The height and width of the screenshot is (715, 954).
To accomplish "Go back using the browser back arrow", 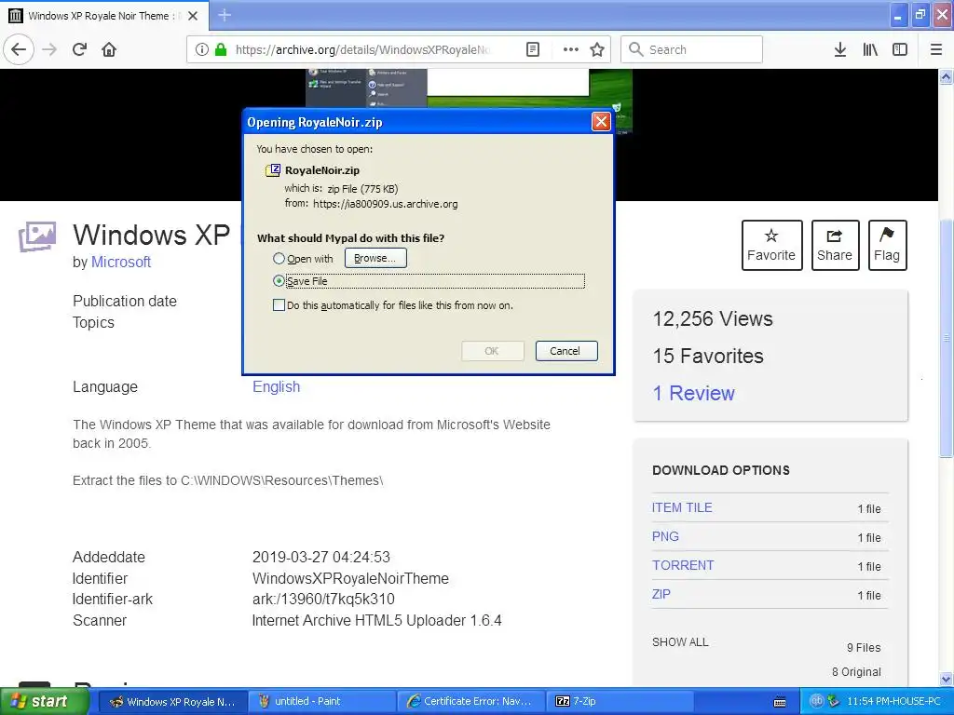I will [19, 49].
